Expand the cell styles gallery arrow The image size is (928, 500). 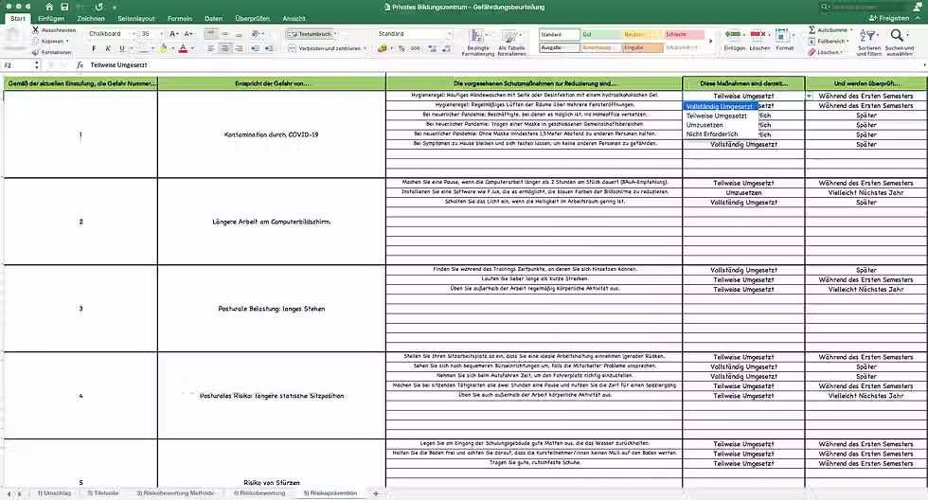(711, 41)
